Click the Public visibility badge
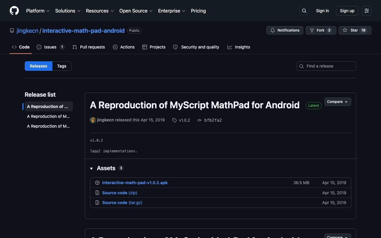Viewport: 381px width, 238px height. click(134, 31)
